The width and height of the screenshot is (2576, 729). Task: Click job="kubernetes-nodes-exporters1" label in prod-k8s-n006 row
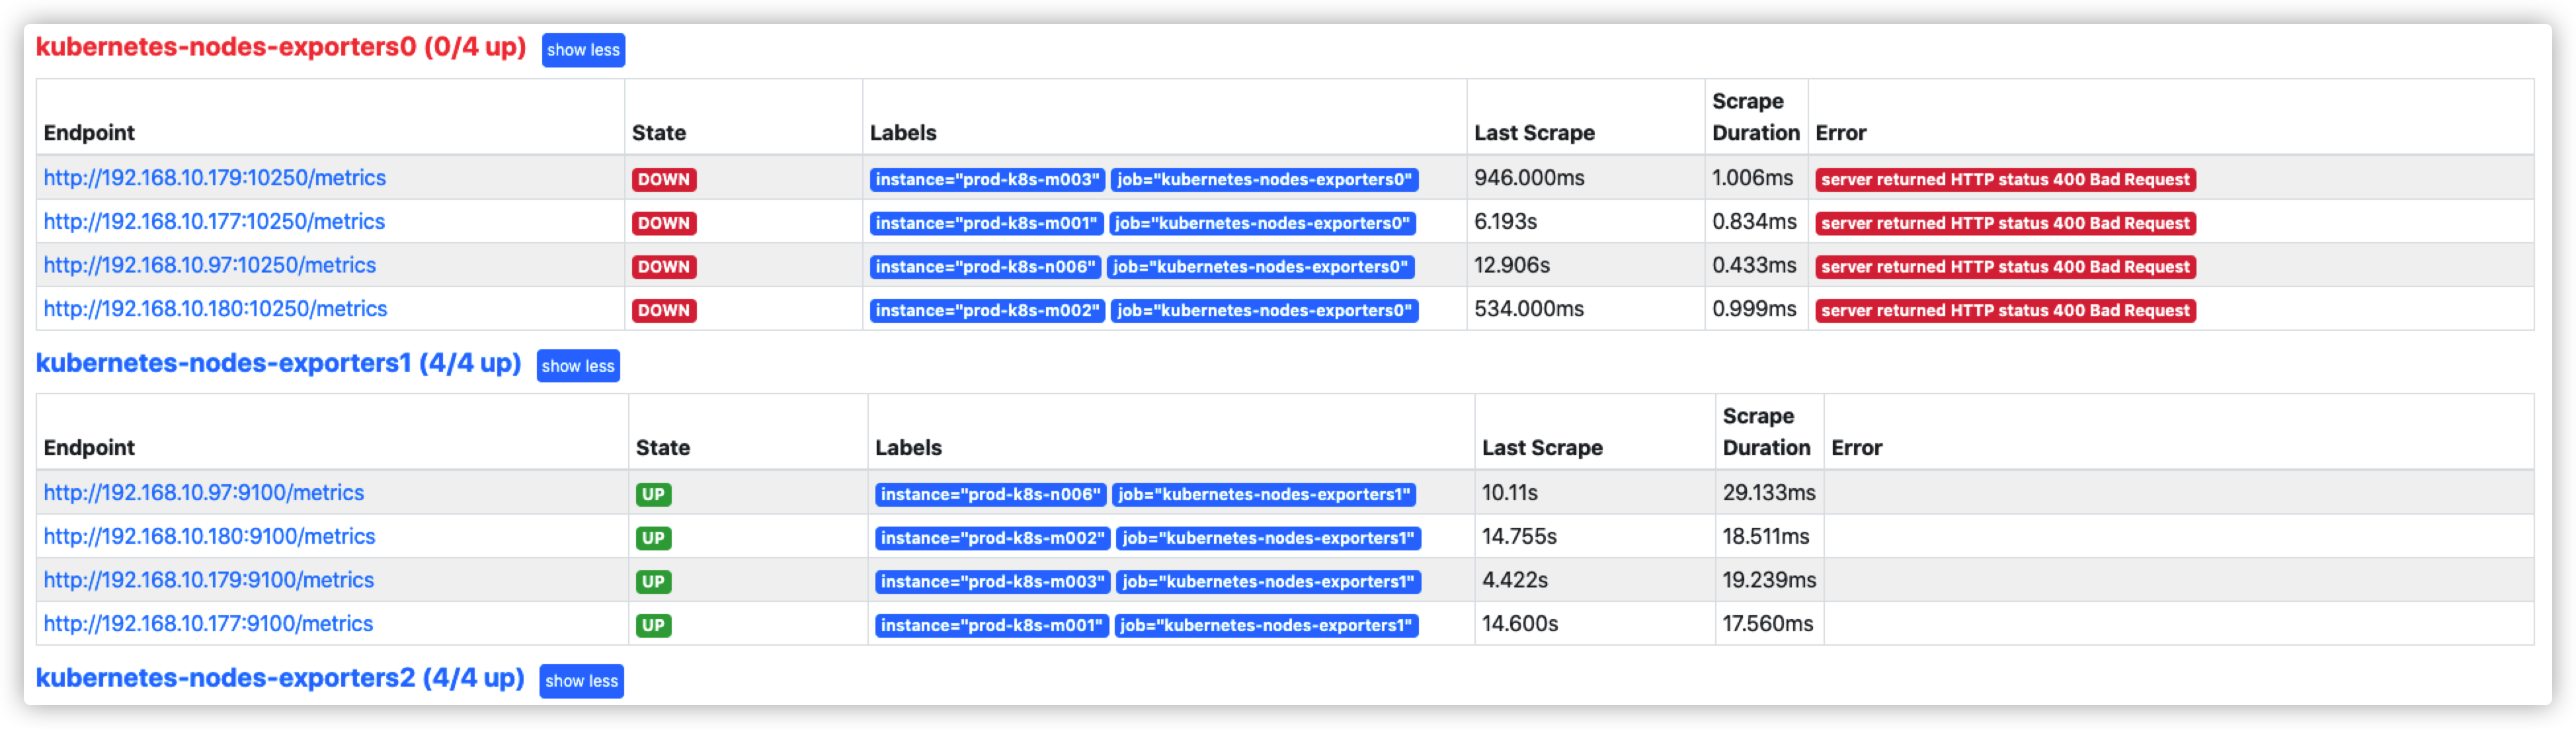(x=1264, y=495)
